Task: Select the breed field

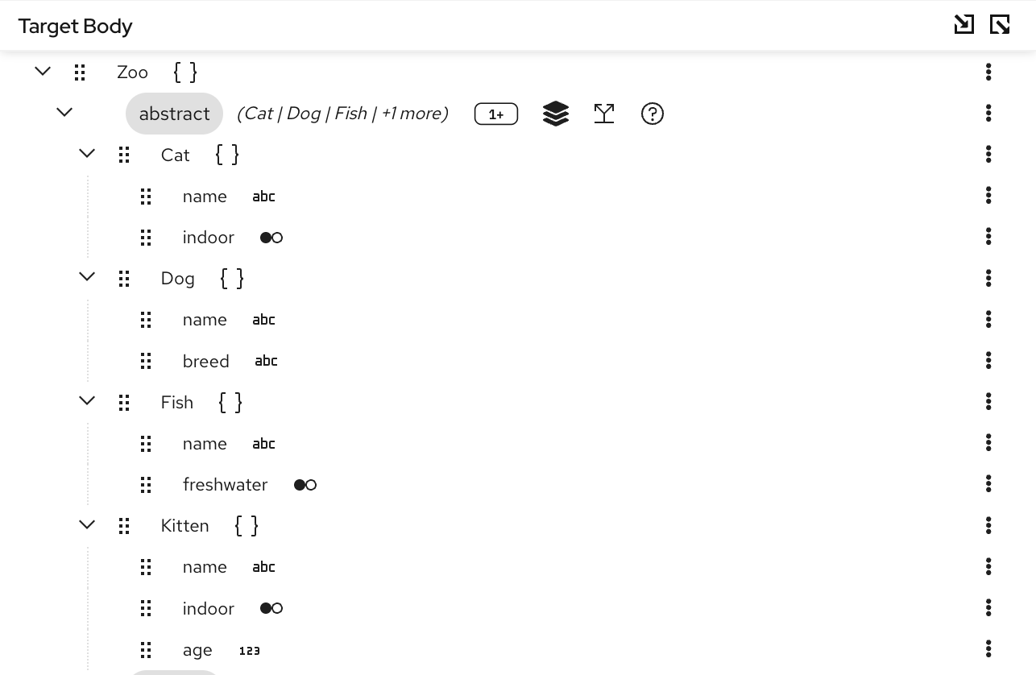Action: pyautogui.click(x=206, y=361)
